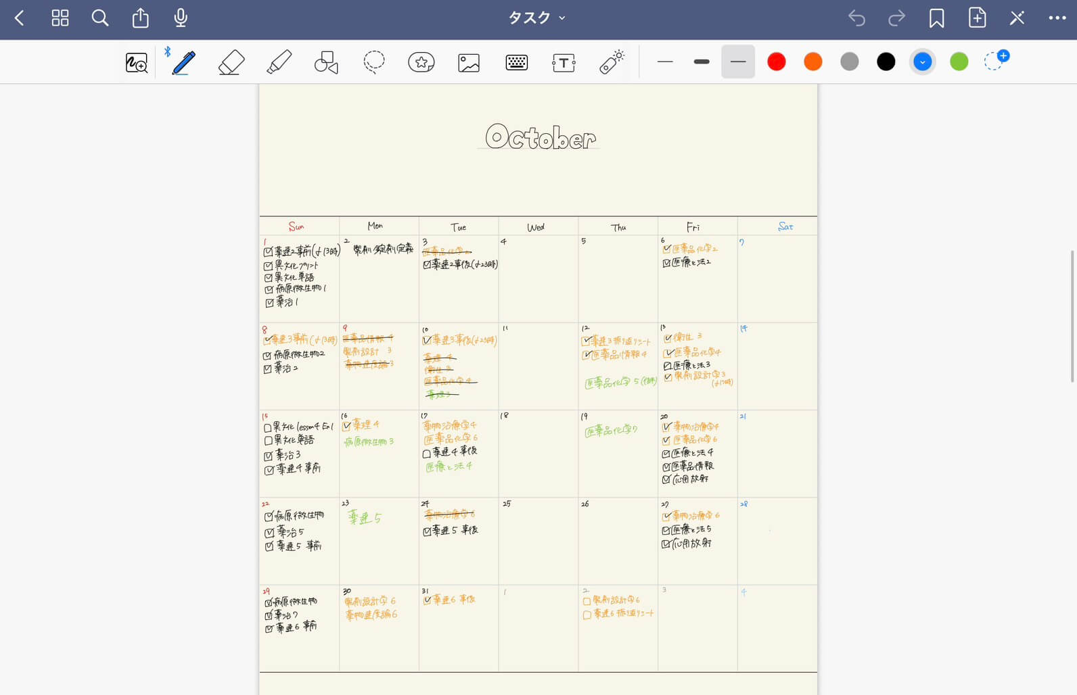Insert an image with the Image tool
The image size is (1077, 695).
469,62
